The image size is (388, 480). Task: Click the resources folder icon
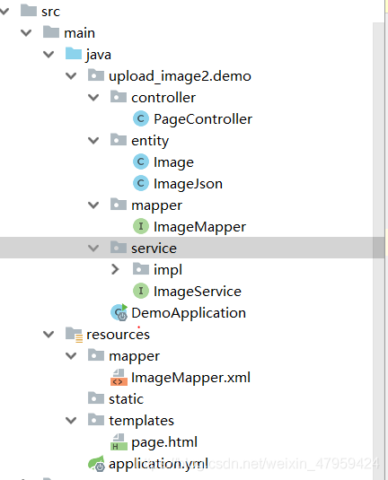(74, 335)
